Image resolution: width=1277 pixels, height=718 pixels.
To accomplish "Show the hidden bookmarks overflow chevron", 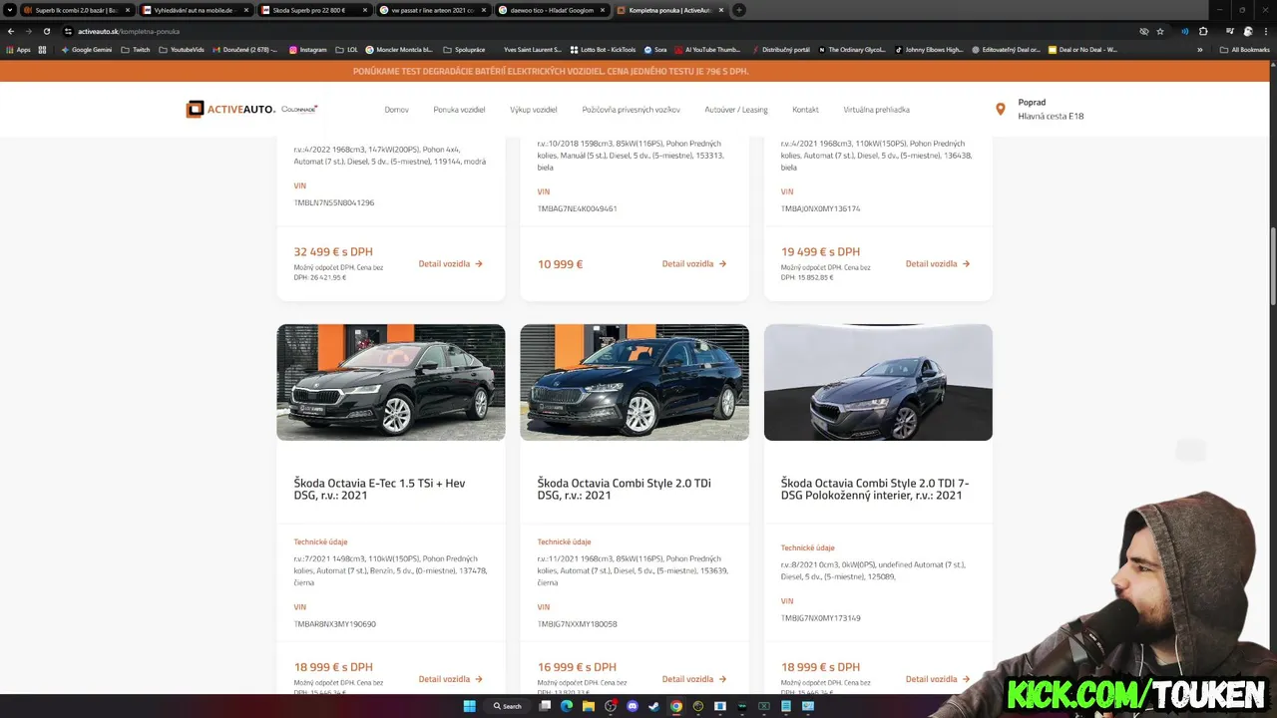I will click(x=1200, y=49).
